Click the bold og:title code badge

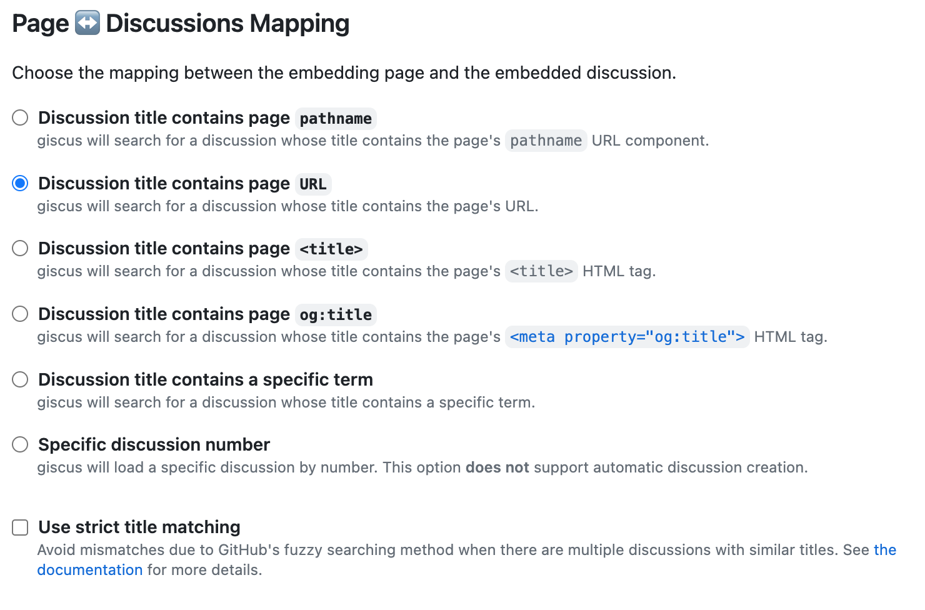336,314
